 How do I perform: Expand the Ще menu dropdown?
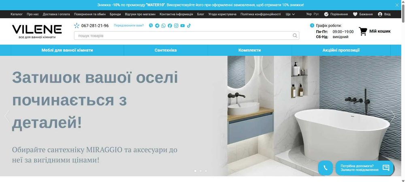tap(290, 14)
